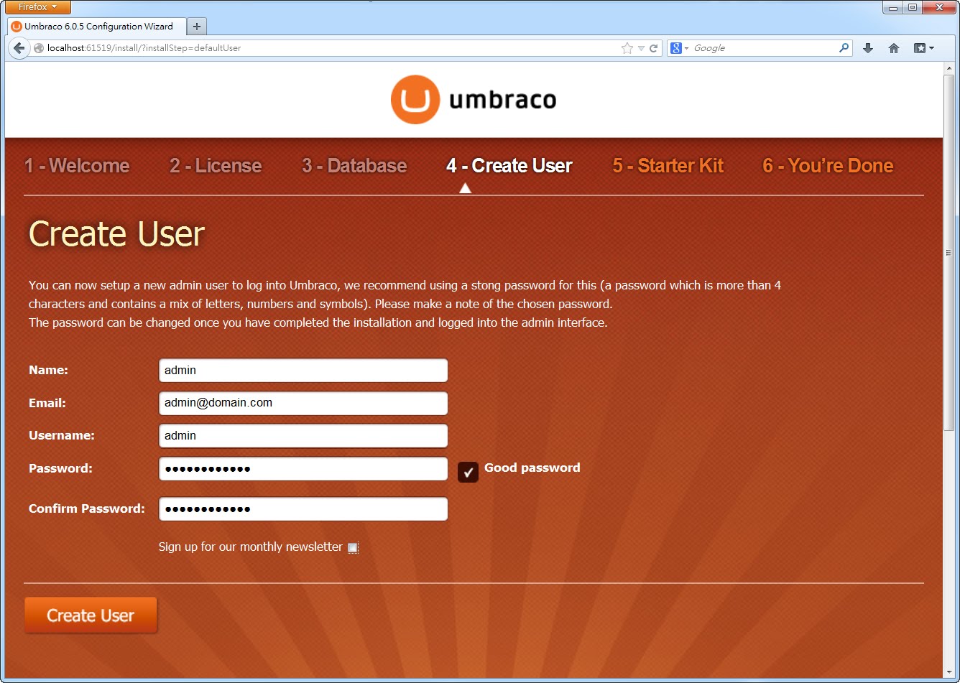Select the Umbraco 6.0.5 Configuration Wizard tab
Screen dimensions: 960x683
tap(96, 27)
